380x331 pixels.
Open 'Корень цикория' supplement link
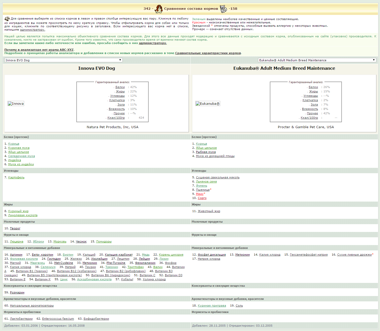coord(171,255)
